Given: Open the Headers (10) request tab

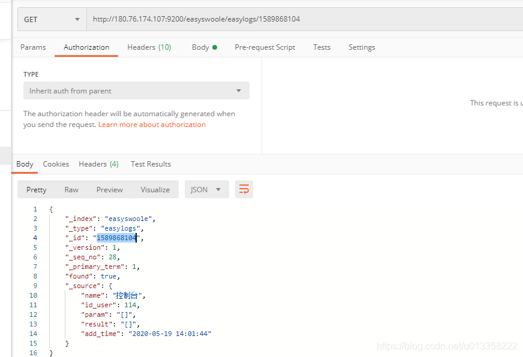Looking at the screenshot, I should (x=149, y=47).
